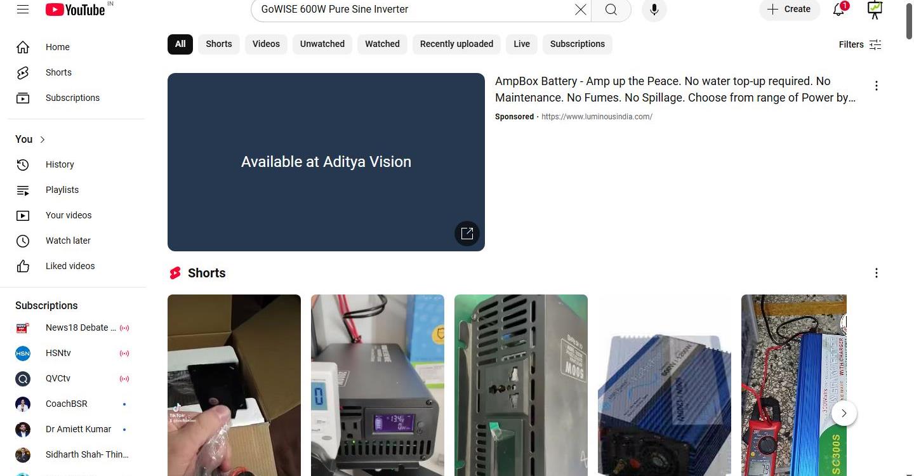
Task: Open the News18 Debate channel
Action: point(76,327)
